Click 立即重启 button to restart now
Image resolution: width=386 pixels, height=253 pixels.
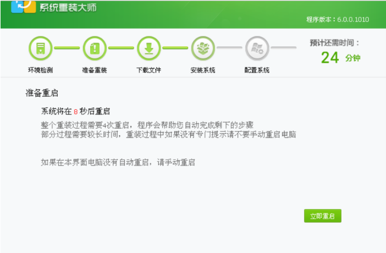point(322,216)
